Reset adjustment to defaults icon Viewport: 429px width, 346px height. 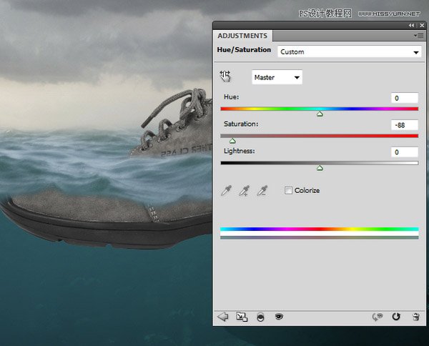pos(396,316)
